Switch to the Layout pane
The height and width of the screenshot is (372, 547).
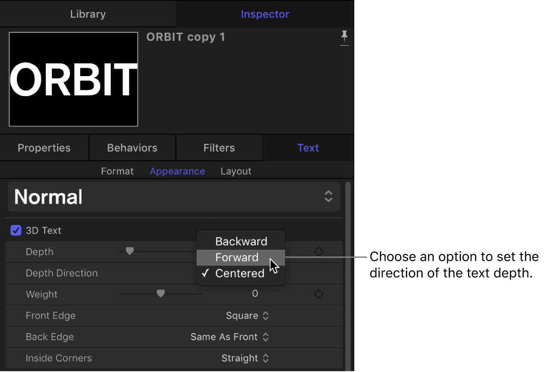tap(235, 171)
